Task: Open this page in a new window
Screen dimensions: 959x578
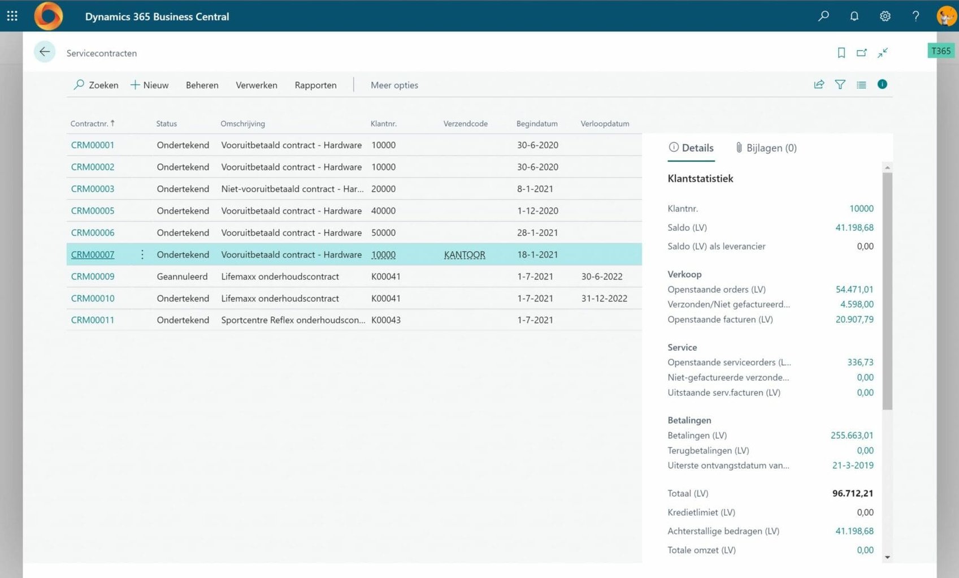Action: pos(862,53)
